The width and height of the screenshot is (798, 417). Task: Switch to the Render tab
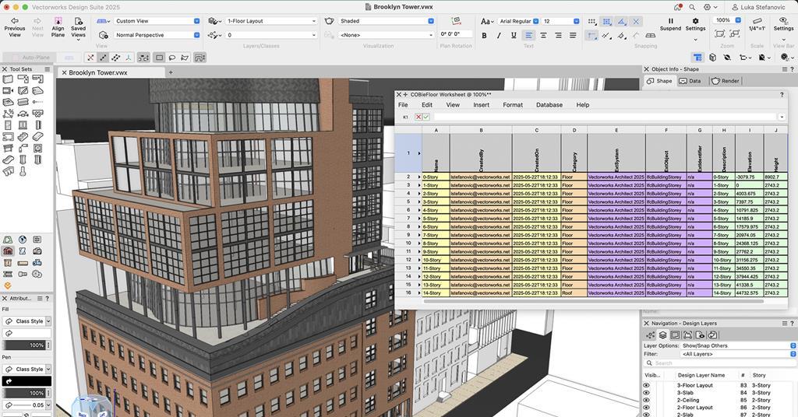[x=726, y=81]
